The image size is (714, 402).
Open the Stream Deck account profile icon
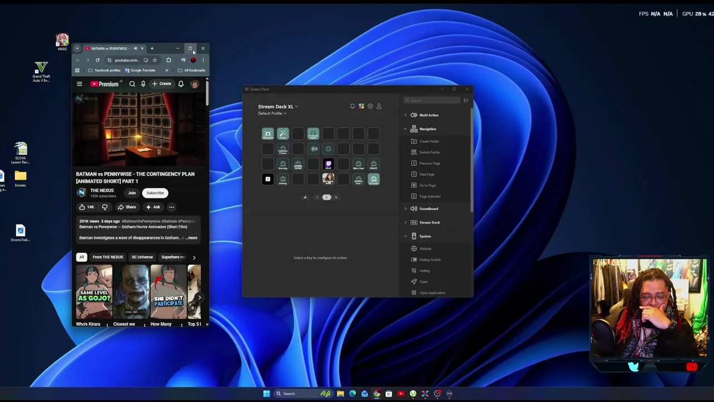click(379, 106)
